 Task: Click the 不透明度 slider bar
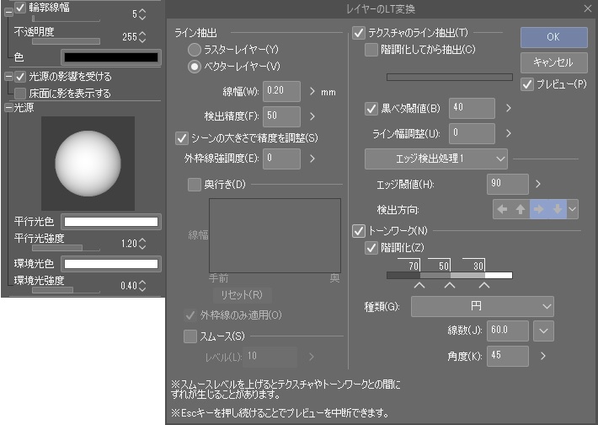[x=66, y=41]
